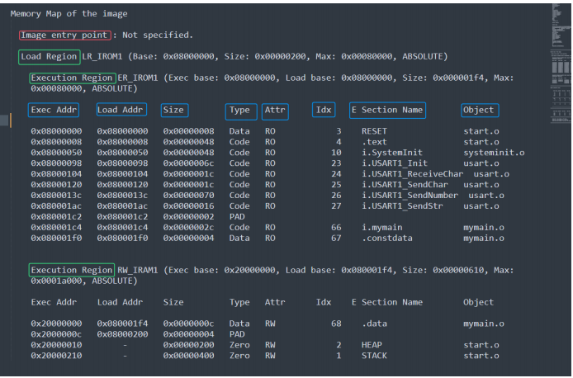Click 'Object' header in RW_IRAM1 table
Viewport: 573px width, 378px height.
(478, 302)
